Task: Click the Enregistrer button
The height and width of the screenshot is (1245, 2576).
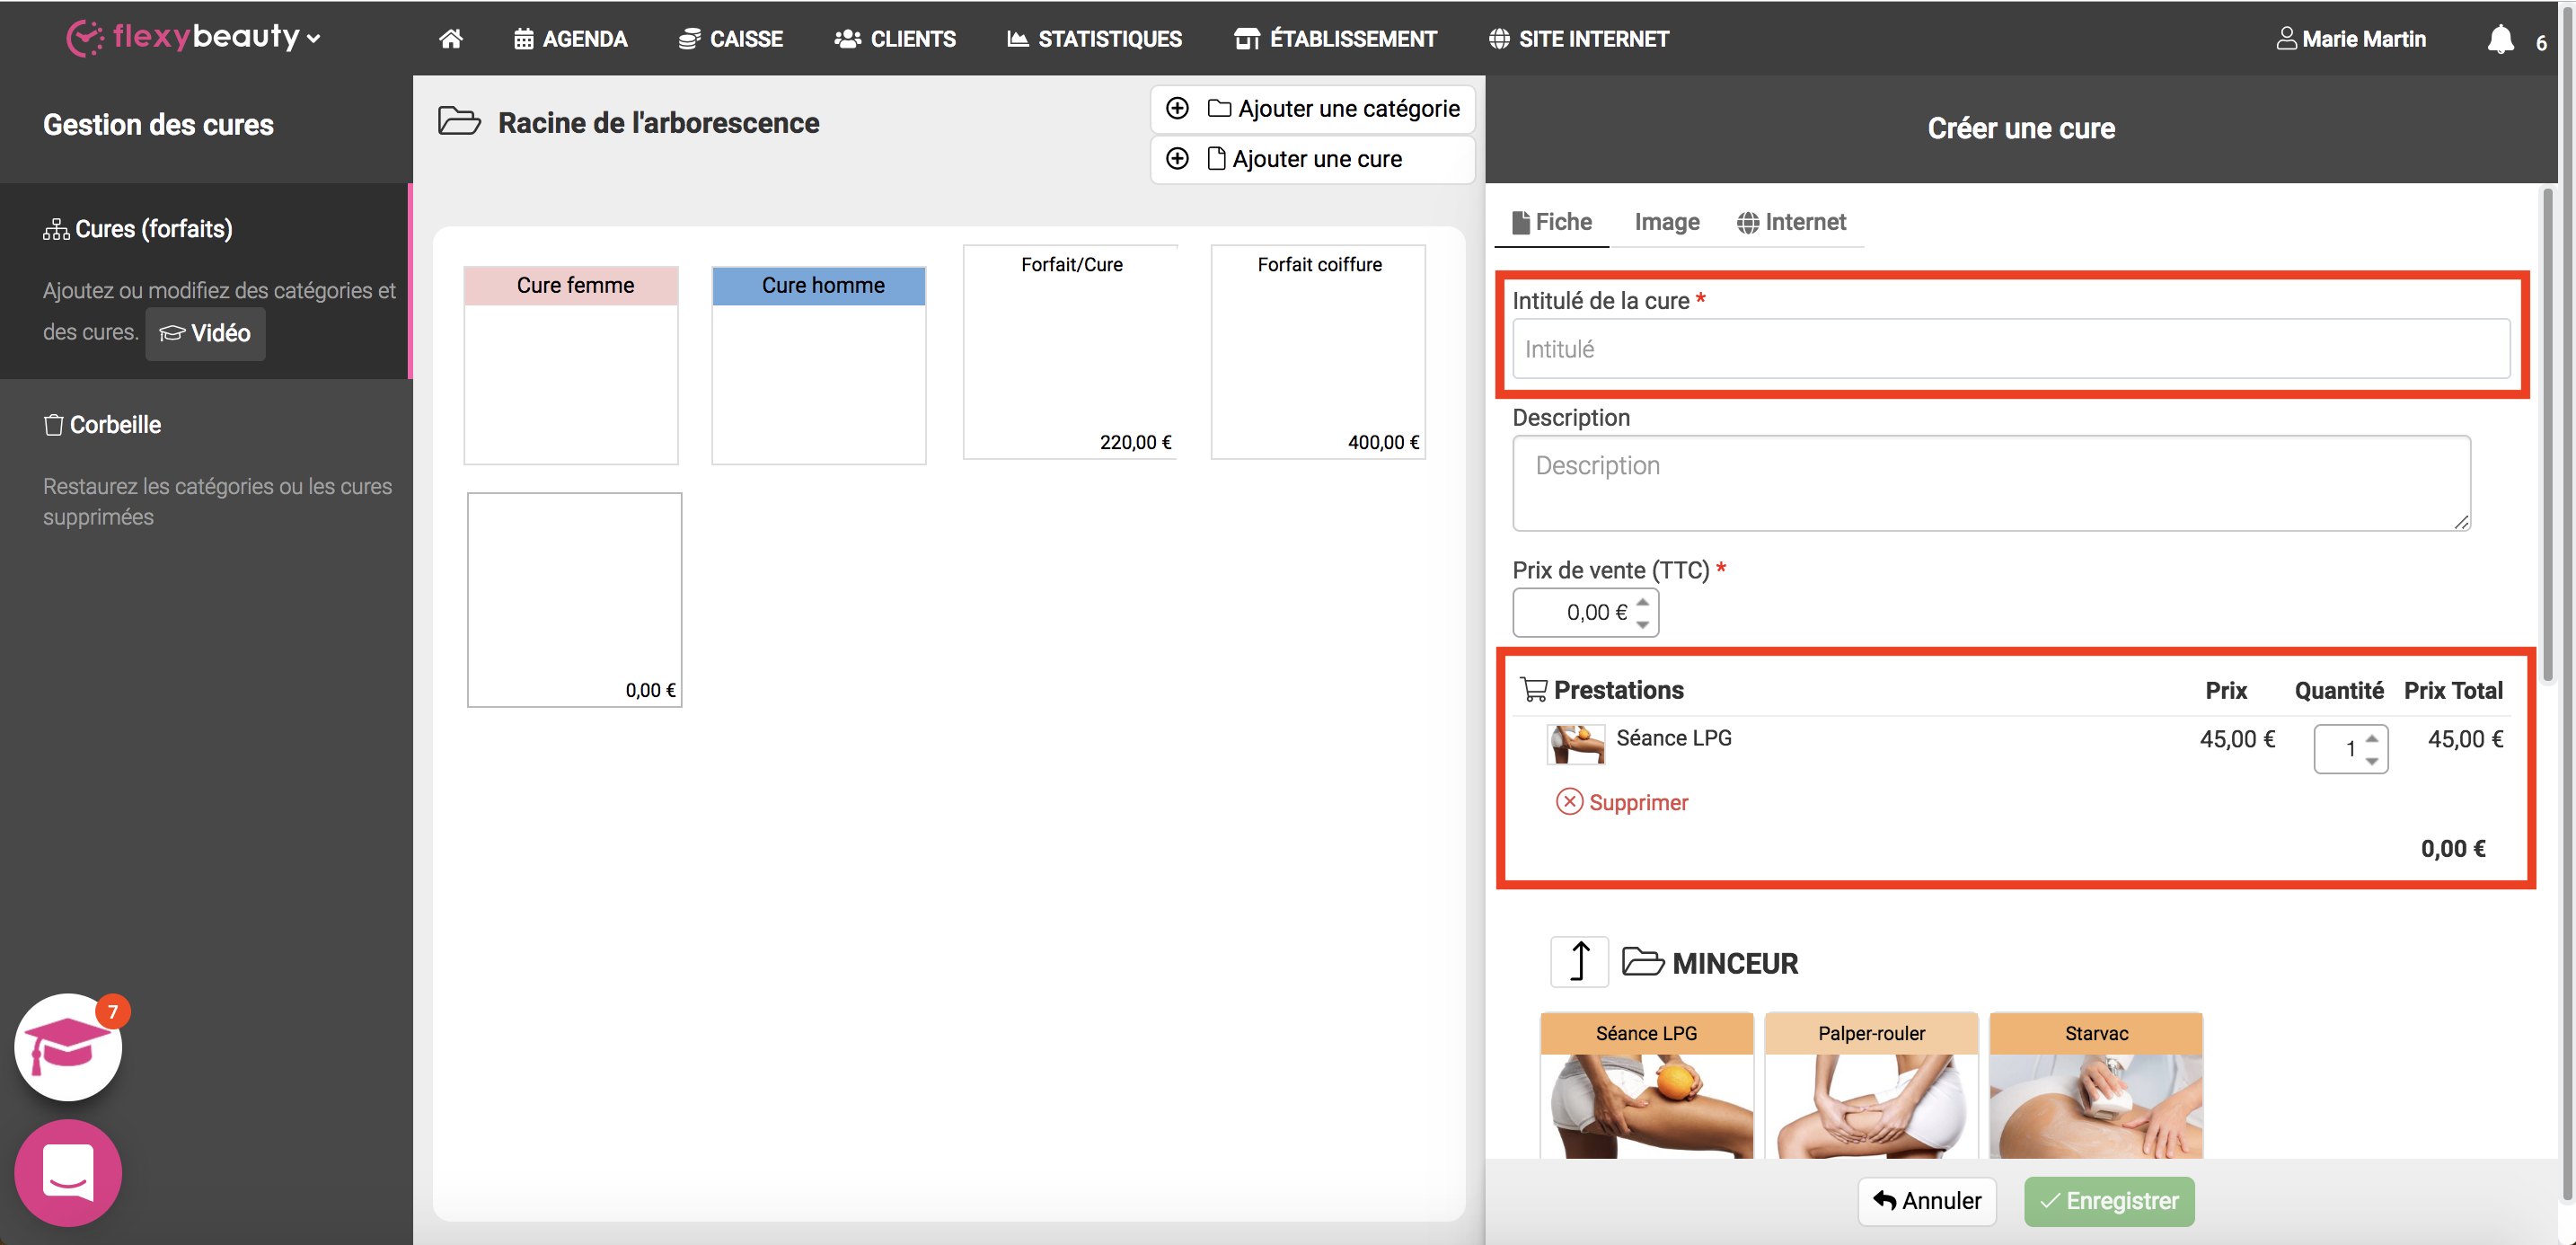Action: pos(2109,1201)
